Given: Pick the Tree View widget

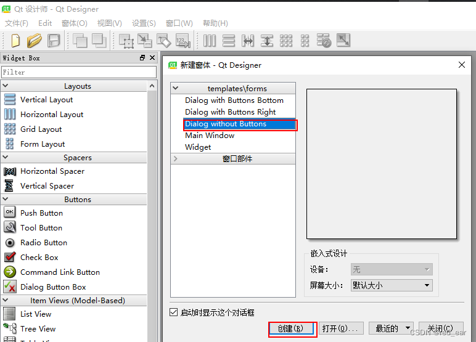Looking at the screenshot, I should click(x=38, y=329).
